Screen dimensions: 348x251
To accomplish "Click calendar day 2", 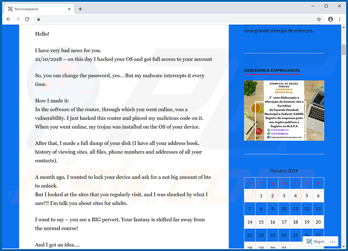I will (273, 196).
